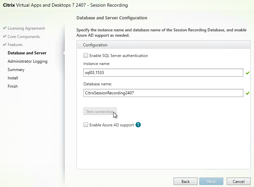Screen dimensions: 254x187
Task: Click the Licensing Agreement completed checkmark
Action: (5, 28)
